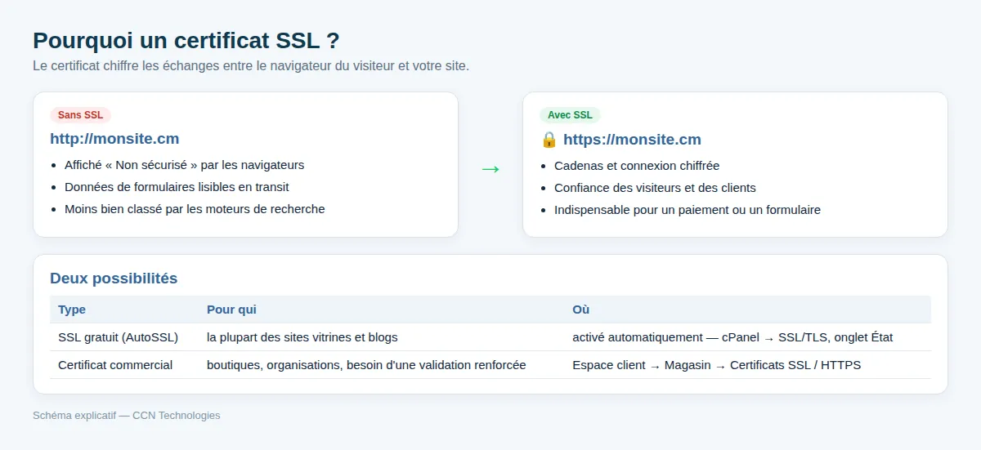Click the https://monsite.cm address text
This screenshot has height=450, width=981.
pyautogui.click(x=632, y=140)
